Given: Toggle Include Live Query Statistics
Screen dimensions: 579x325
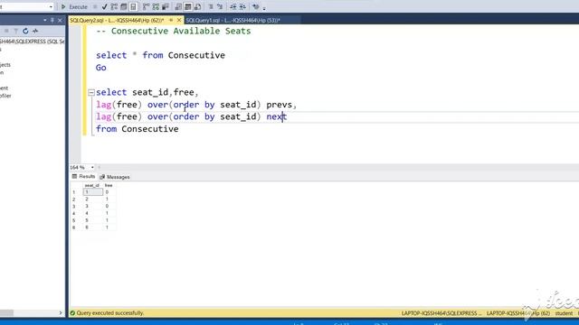Looking at the screenshot, I should click(156, 6).
